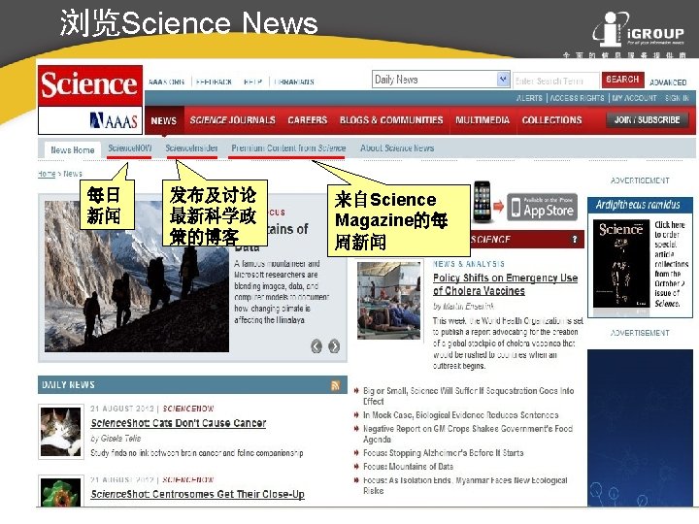The width and height of the screenshot is (699, 524).
Task: Click the mountaineers featured image
Action: point(137,277)
